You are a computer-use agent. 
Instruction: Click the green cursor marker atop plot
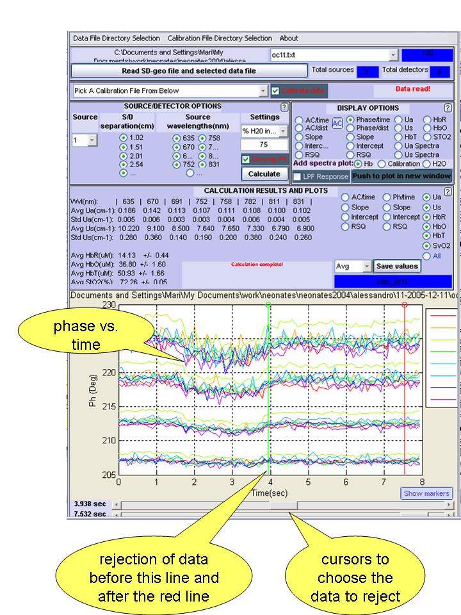click(x=268, y=306)
